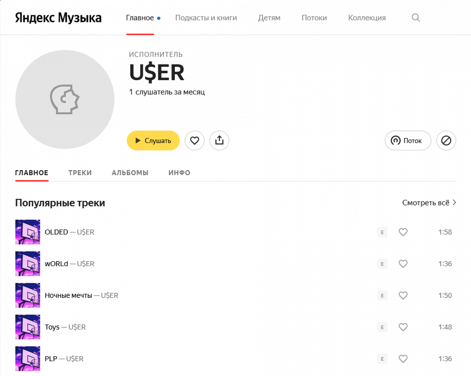The height and width of the screenshot is (376, 471).
Task: Start the artist Поток radio
Action: (408, 140)
